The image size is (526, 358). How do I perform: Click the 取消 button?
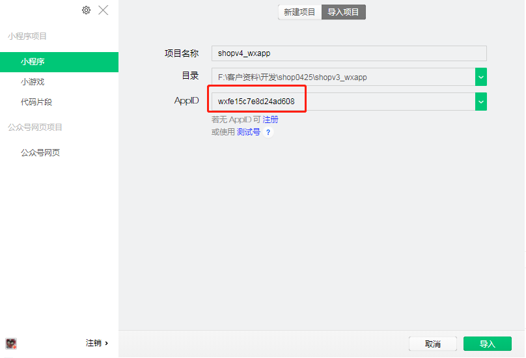(433, 344)
